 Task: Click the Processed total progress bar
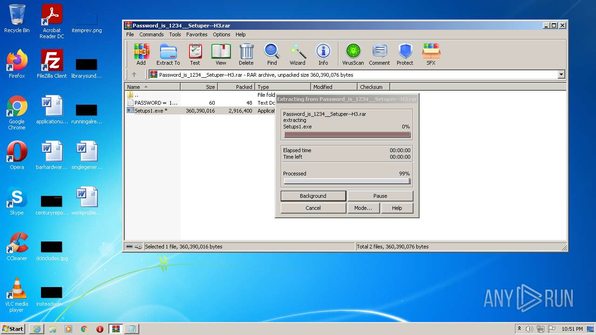coord(347,181)
